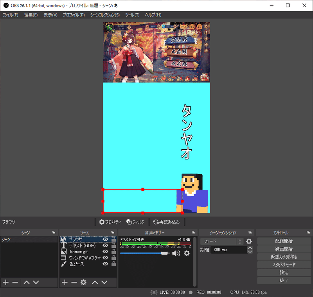313x297 pixels.
Task: Enable スタジオモード
Action: point(284,265)
